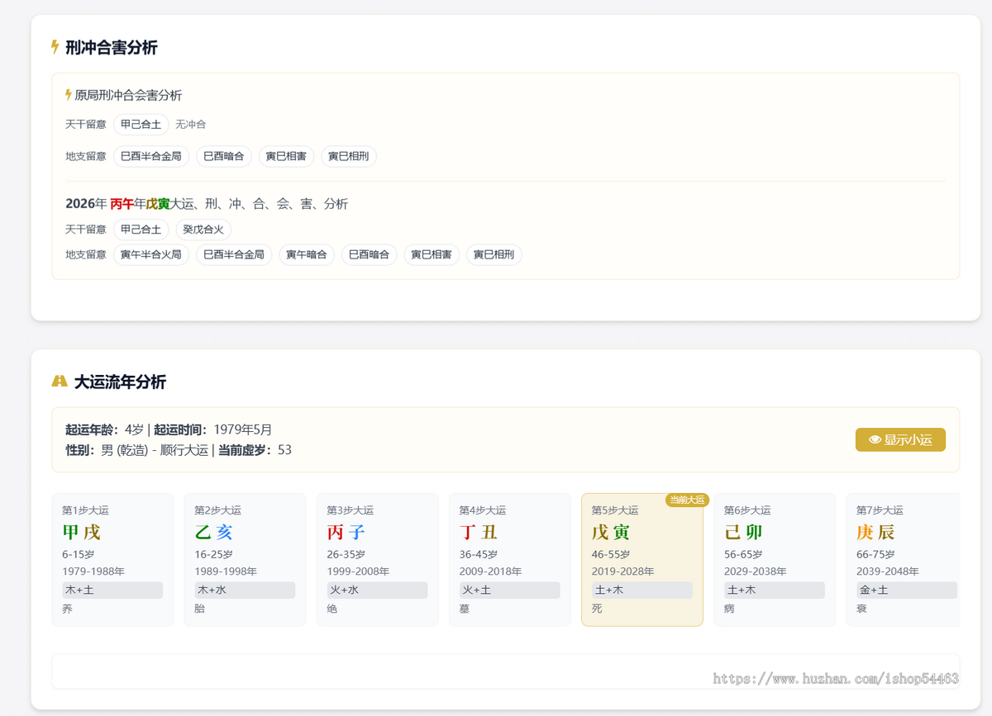
Task: Open the 第3步大运 丙子 card
Action: tap(377, 560)
